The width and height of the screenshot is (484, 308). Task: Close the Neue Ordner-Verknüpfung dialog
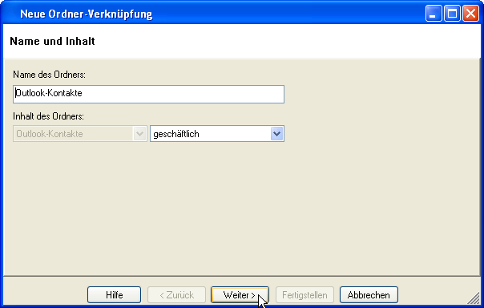(x=470, y=14)
